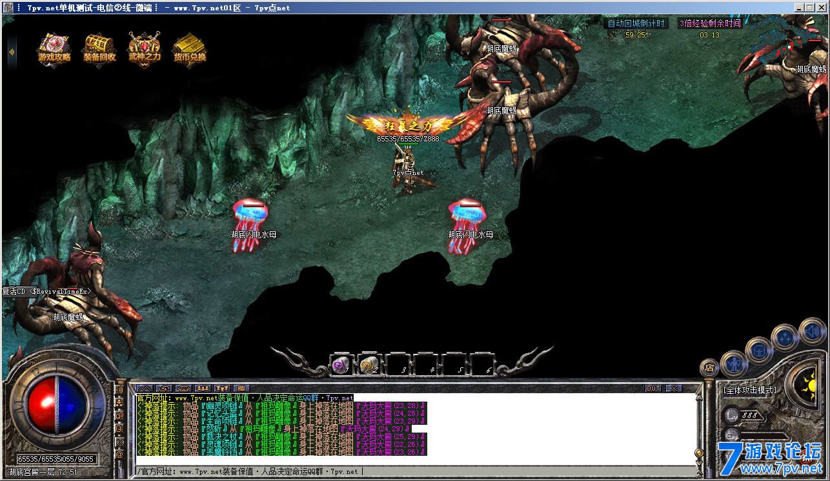Click the 生命项链 drop notice line
This screenshot has height=481, width=830.
point(281,422)
